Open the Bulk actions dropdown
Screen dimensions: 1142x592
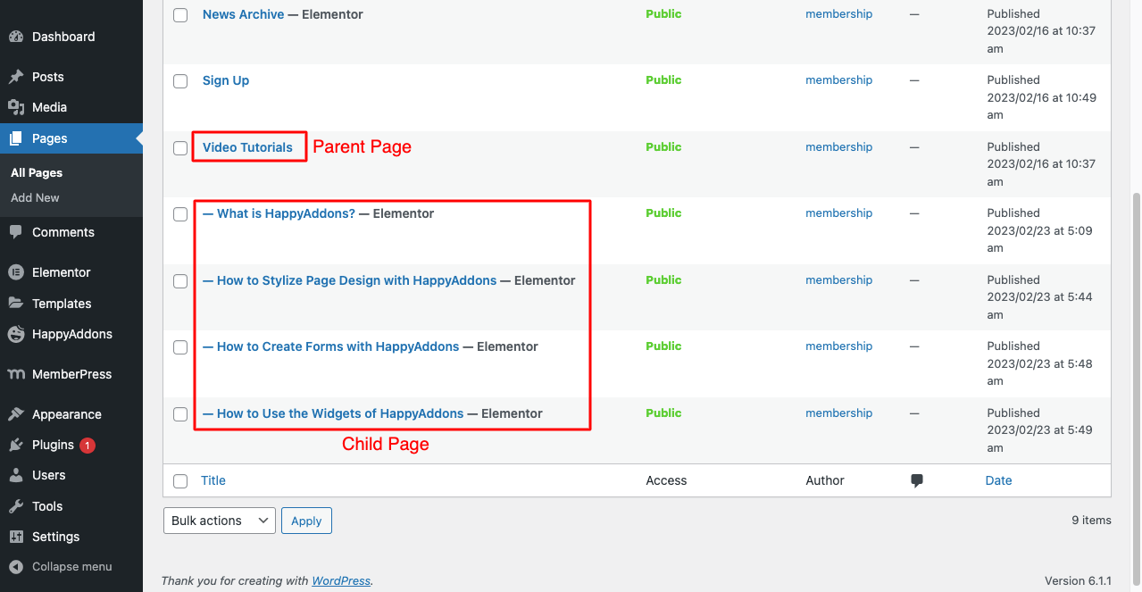pos(219,521)
